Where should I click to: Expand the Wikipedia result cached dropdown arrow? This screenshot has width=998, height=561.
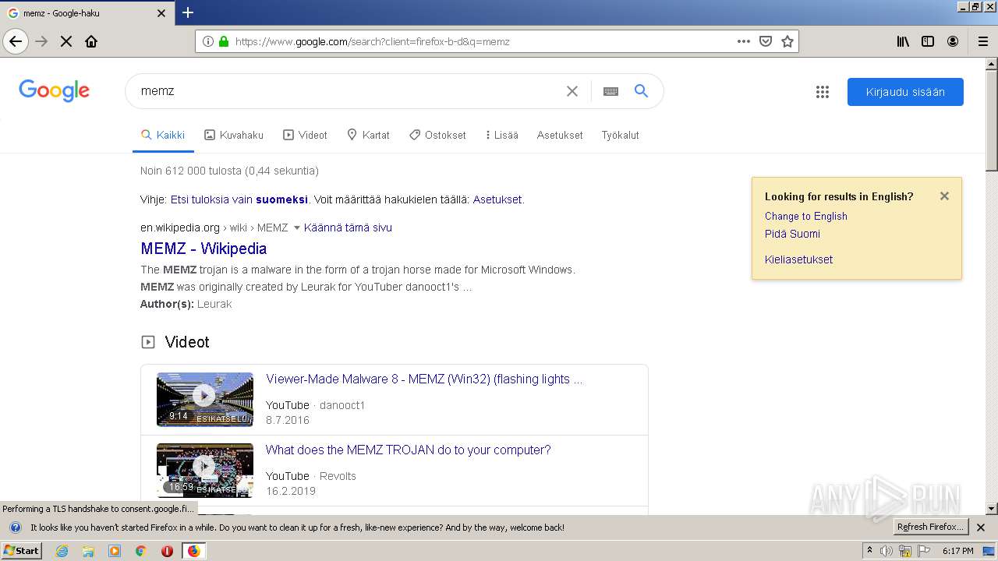tap(296, 228)
